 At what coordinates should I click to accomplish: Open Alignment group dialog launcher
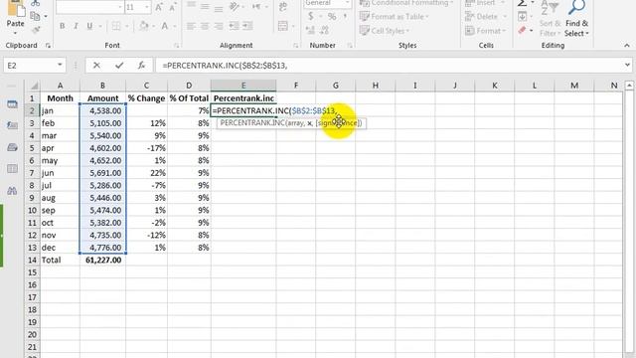pyautogui.click(x=296, y=46)
